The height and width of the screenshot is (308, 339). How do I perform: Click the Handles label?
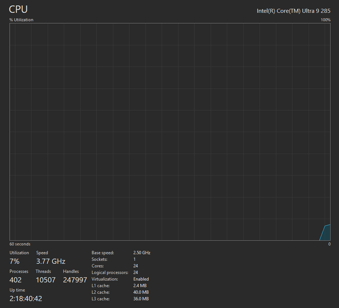(71, 272)
